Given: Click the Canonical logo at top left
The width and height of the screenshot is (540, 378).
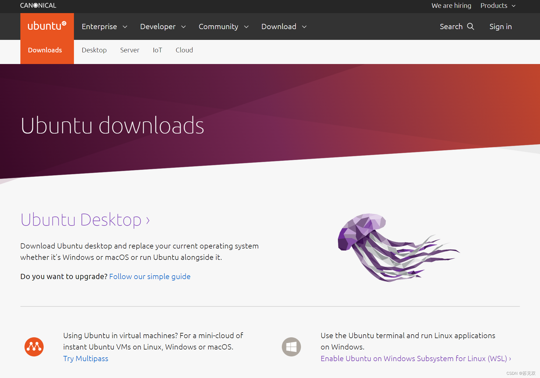Looking at the screenshot, I should [x=38, y=6].
